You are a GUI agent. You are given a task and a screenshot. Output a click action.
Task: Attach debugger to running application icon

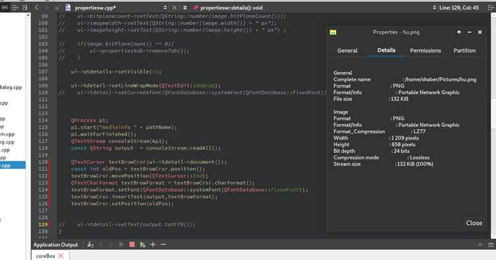click(x=143, y=245)
